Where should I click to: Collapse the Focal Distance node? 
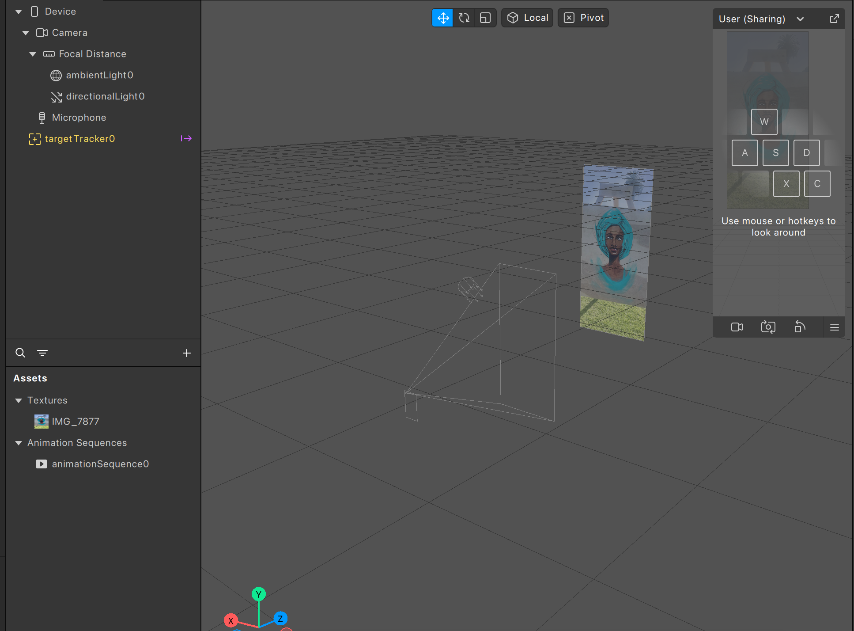[x=33, y=54]
